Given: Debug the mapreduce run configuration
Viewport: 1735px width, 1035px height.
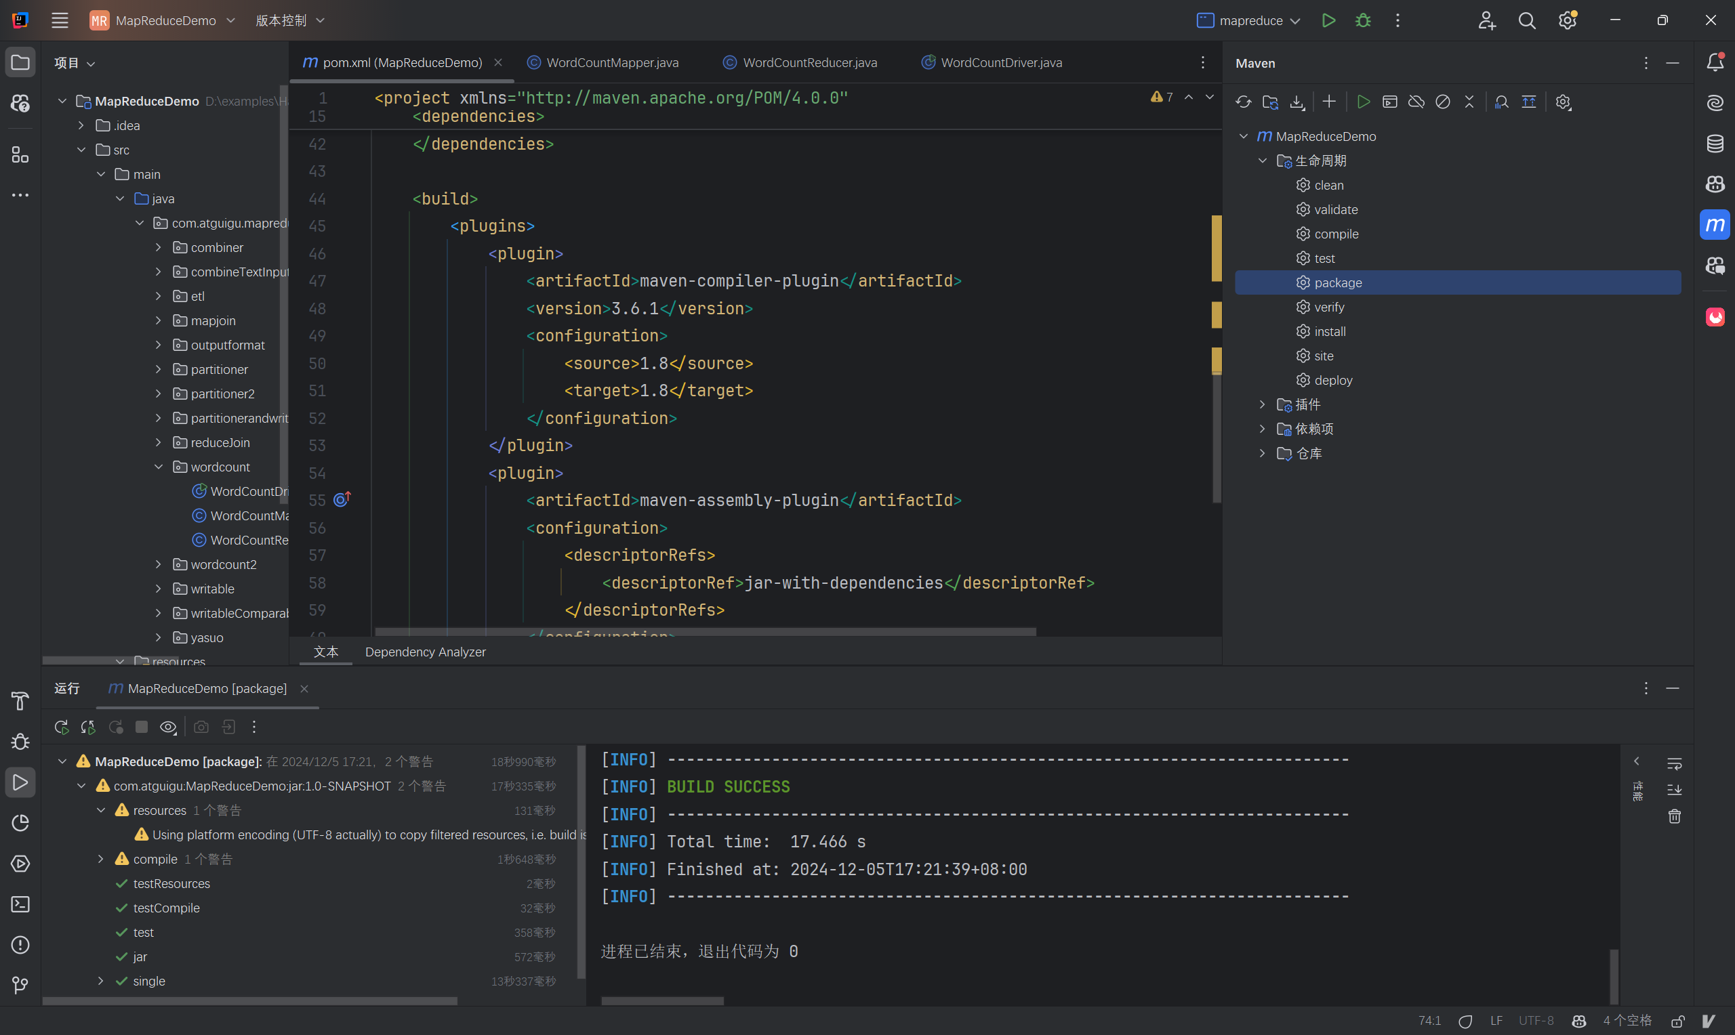Looking at the screenshot, I should tap(1362, 20).
